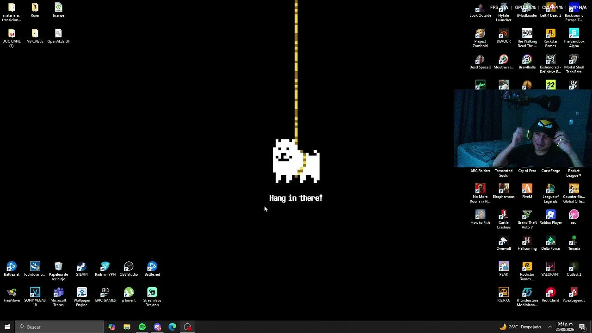The image size is (592, 333).
Task: Launch OBS Studio from the desktop
Action: [129, 269]
